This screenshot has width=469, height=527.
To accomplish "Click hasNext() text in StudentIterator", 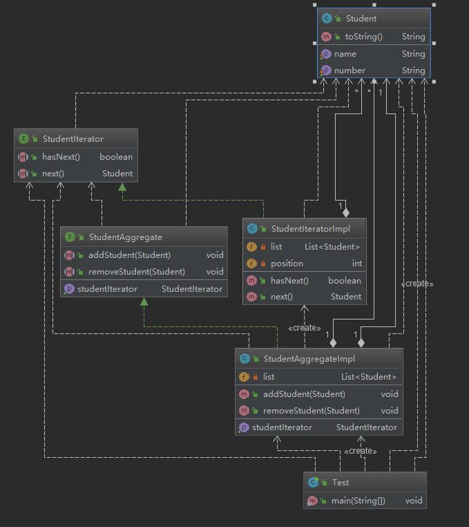I will click(x=61, y=157).
